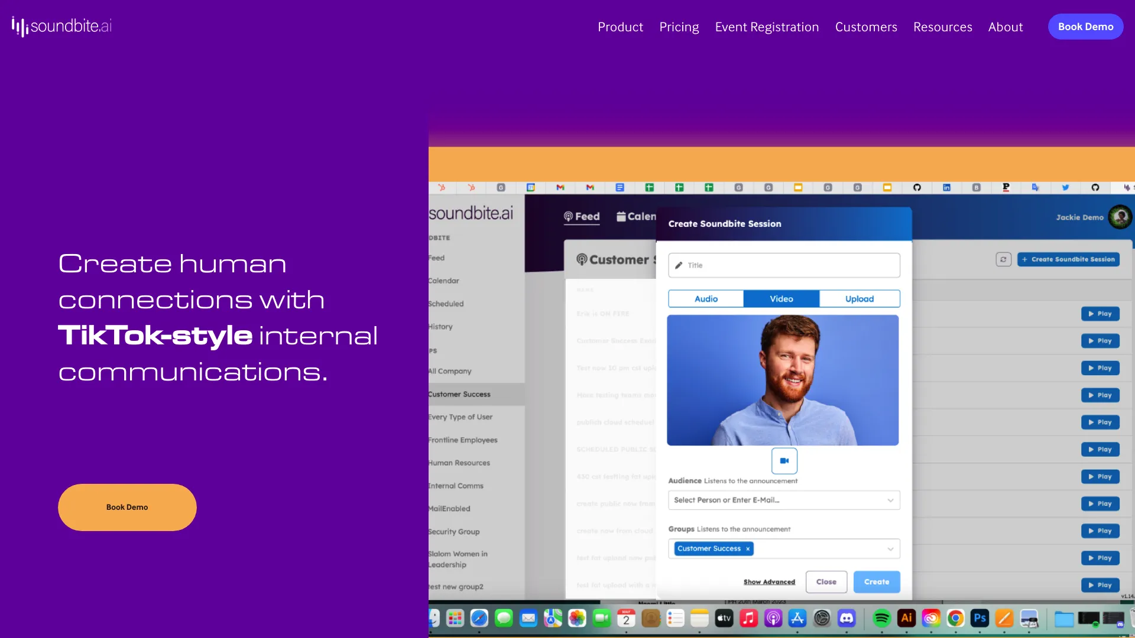This screenshot has width=1135, height=638.
Task: Switch to the Calendar tab in the app header
Action: click(636, 217)
